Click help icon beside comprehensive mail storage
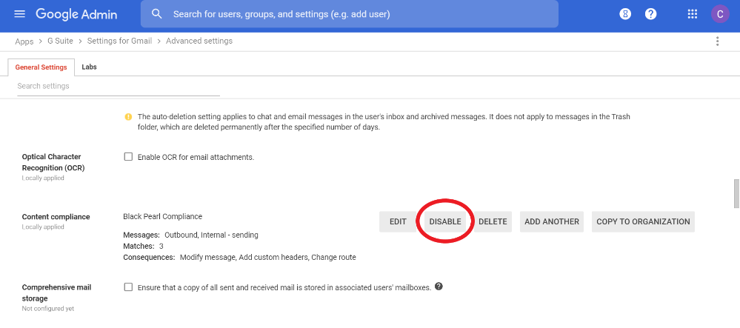This screenshot has height=328, width=740. pyautogui.click(x=439, y=287)
